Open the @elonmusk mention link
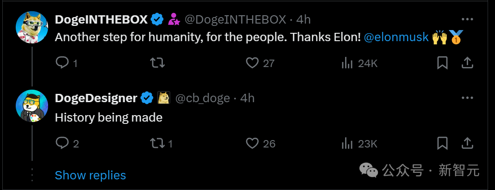The image size is (495, 190). pyautogui.click(x=396, y=37)
